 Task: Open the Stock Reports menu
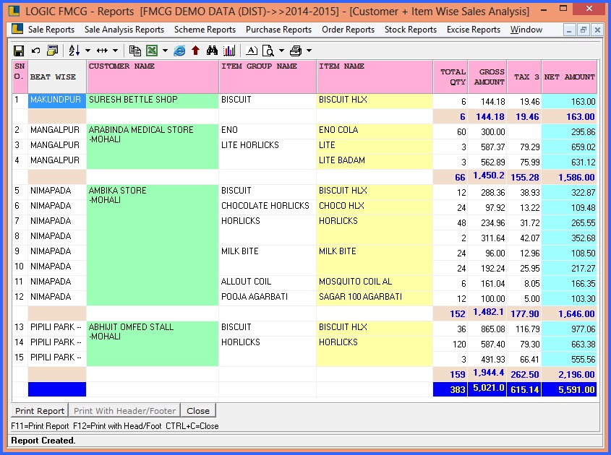(410, 30)
